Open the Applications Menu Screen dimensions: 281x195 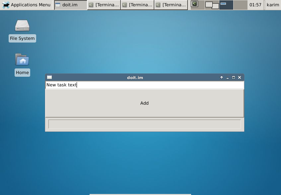pos(26,5)
